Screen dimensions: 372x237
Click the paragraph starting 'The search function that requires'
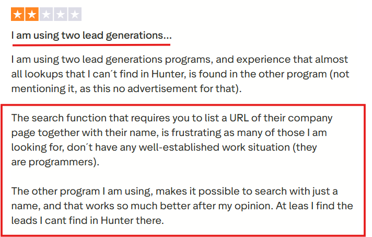coord(172,140)
